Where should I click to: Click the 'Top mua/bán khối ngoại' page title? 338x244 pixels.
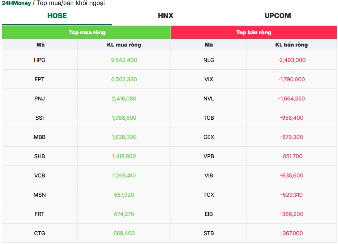pyautogui.click(x=71, y=3)
